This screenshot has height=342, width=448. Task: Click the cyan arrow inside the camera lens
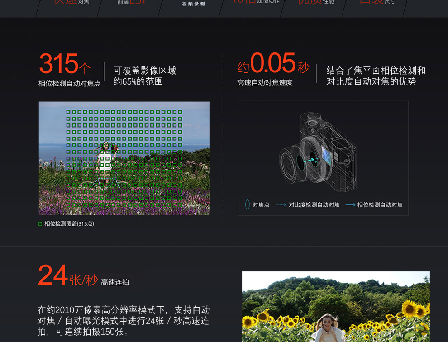[x=310, y=160]
